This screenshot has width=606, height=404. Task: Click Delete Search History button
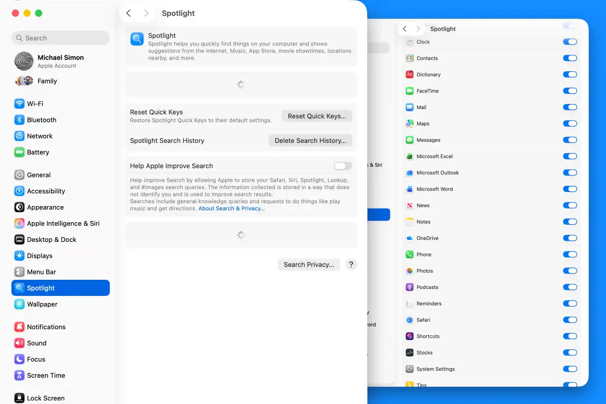(x=310, y=140)
